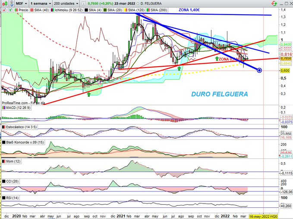Screen dimensions: 293x219
Task: Click the 0,600 yellow price label
Action: 285,71
